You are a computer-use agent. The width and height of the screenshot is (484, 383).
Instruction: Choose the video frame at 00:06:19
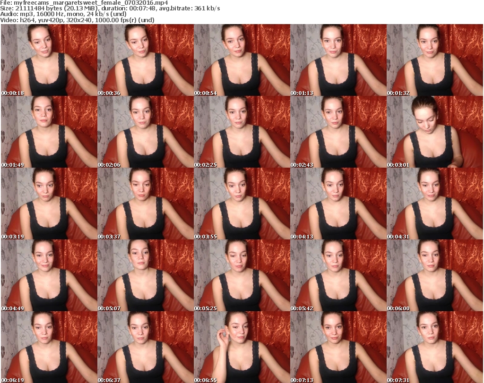coord(49,347)
